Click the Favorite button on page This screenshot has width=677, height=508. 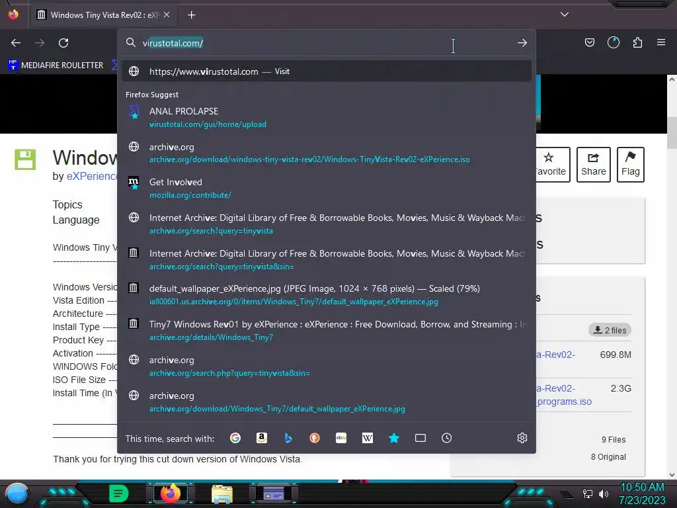point(553,165)
